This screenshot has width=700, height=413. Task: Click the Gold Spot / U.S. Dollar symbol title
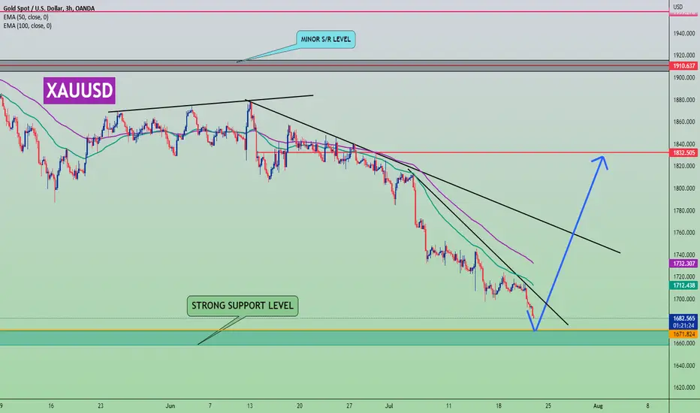[x=49, y=8]
